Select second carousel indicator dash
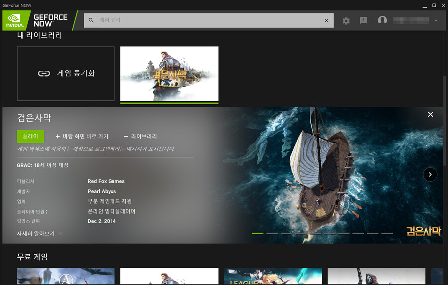The height and width of the screenshot is (285, 448). (272, 233)
